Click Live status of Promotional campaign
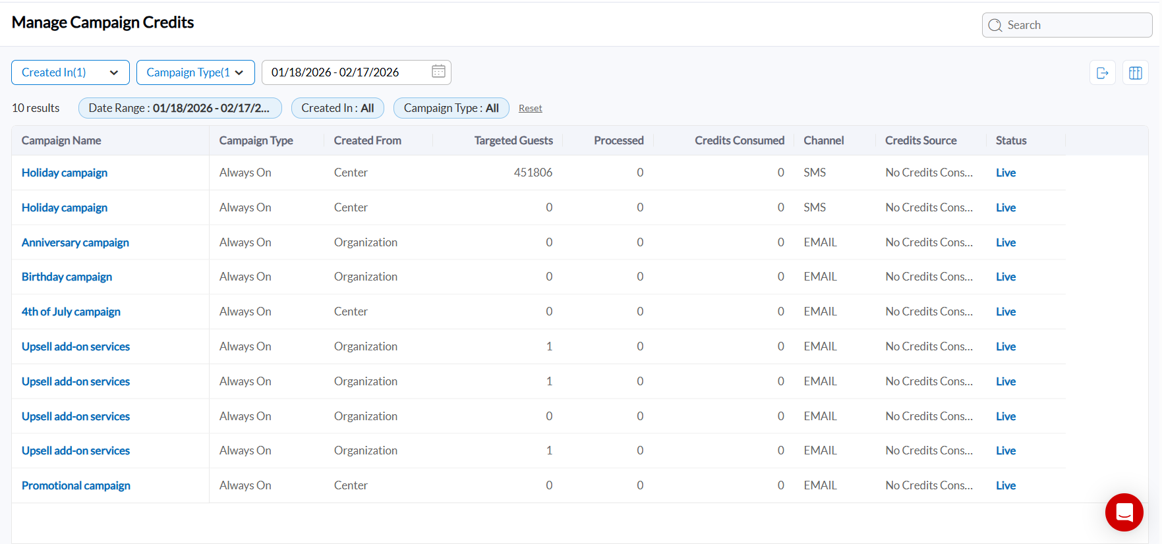1162x544 pixels. 1005,485
